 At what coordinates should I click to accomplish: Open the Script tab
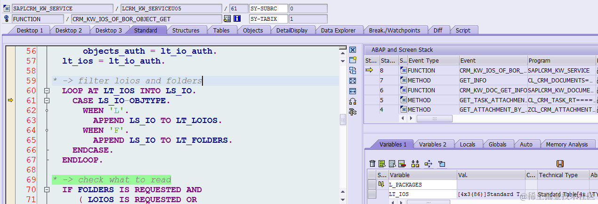click(x=463, y=30)
